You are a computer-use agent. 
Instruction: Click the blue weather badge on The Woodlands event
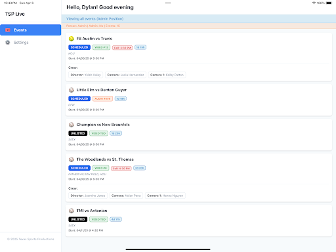[140, 168]
